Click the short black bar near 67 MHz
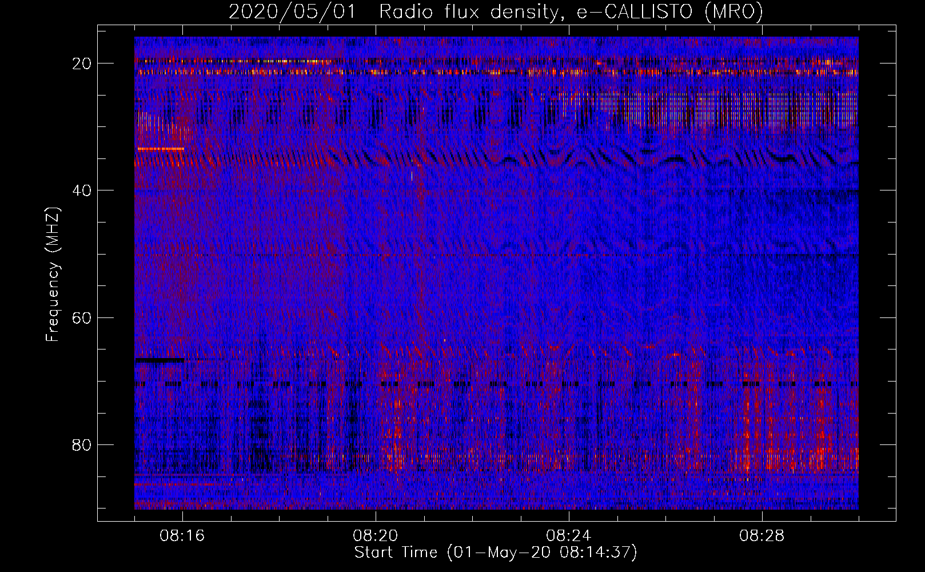 pyautogui.click(x=160, y=360)
